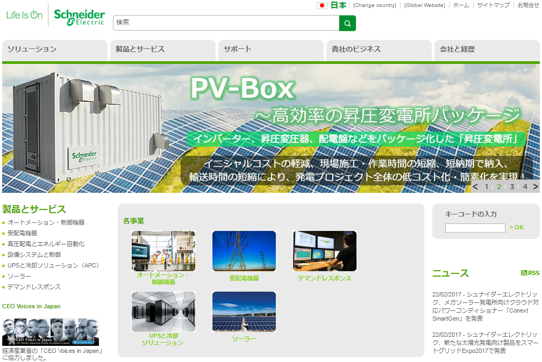Screen dimensions: 542x362
Task: Open the 製品とサービス menu tab
Action: [163, 50]
